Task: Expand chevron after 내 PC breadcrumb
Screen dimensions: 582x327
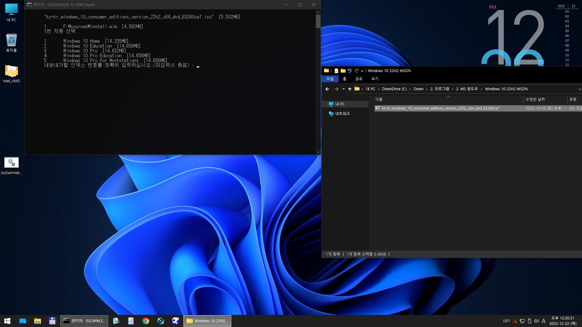Action: click(379, 89)
